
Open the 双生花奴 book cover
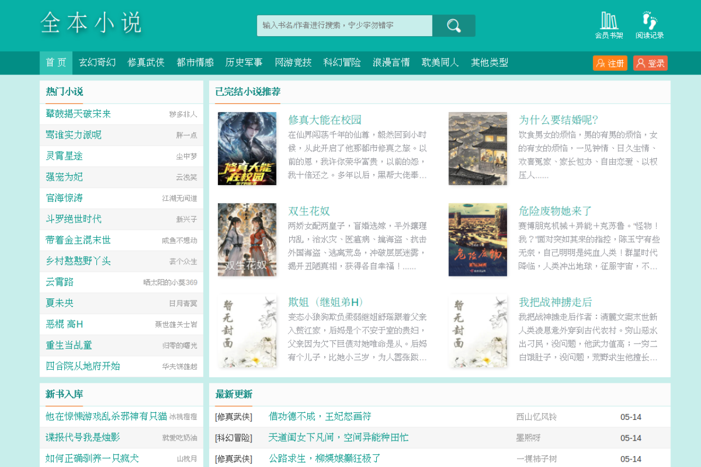(247, 240)
